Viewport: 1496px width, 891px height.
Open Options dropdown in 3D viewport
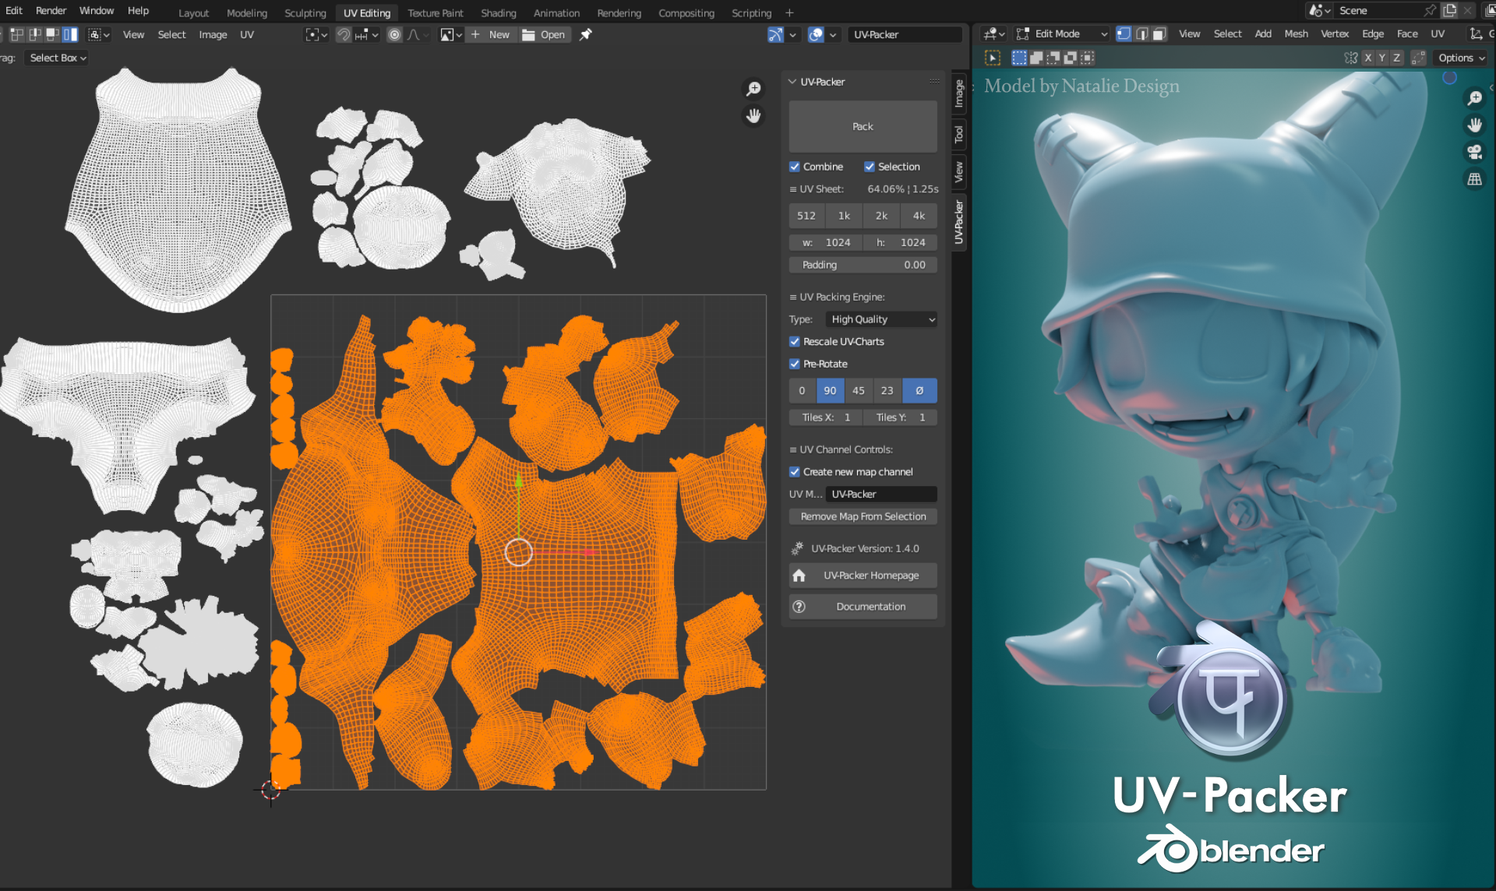pyautogui.click(x=1461, y=58)
